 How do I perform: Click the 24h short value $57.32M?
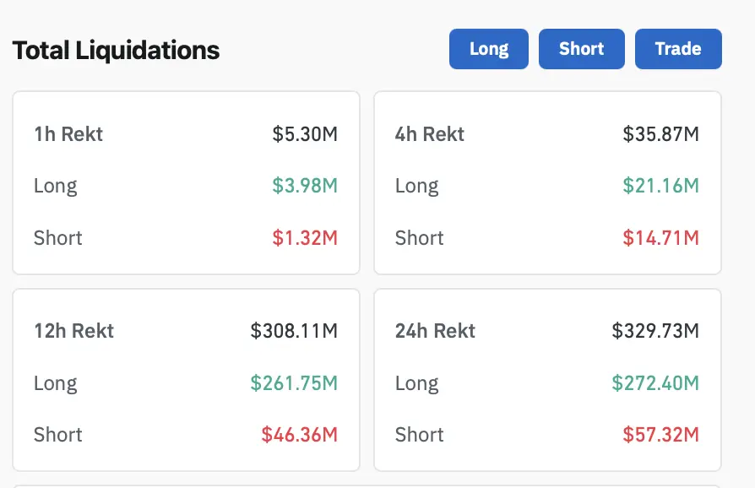click(x=661, y=435)
